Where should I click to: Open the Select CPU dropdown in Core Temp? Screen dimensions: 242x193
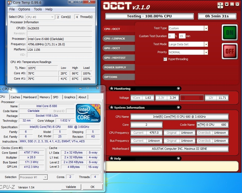click(40, 17)
